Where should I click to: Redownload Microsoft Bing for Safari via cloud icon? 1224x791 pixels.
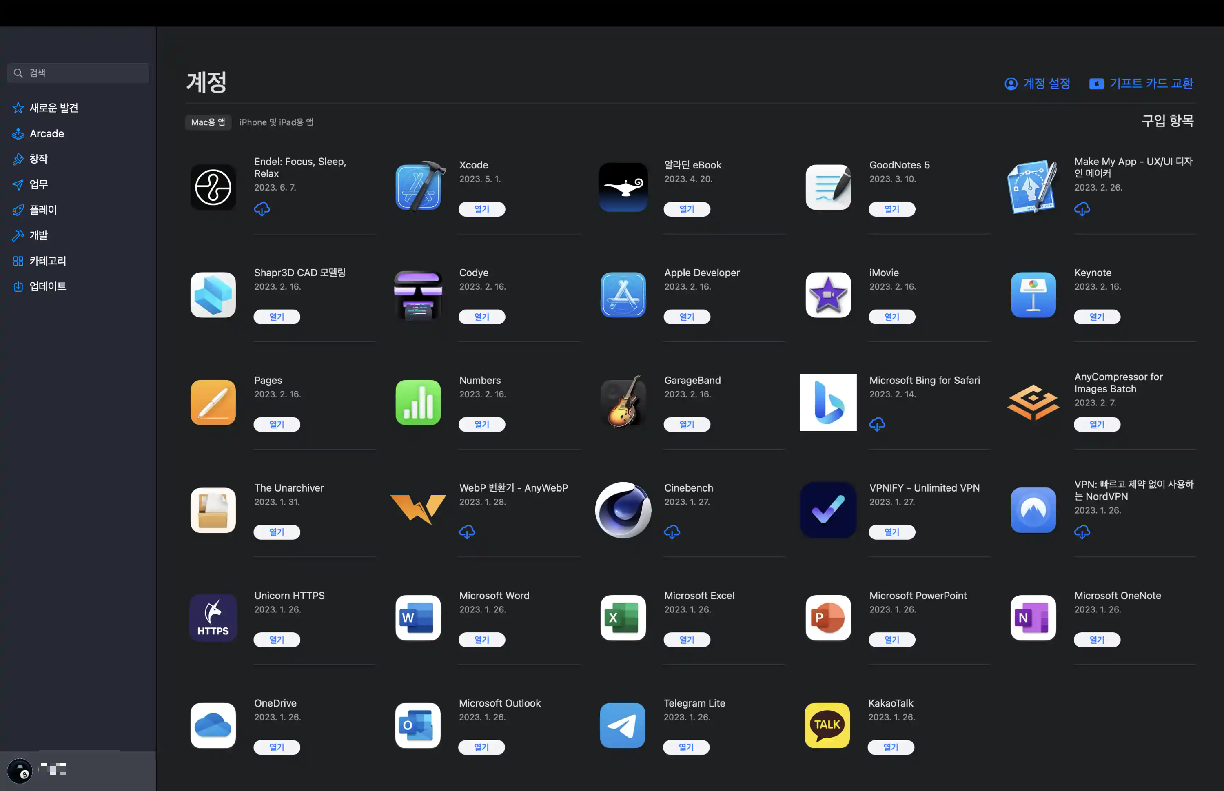tap(877, 424)
